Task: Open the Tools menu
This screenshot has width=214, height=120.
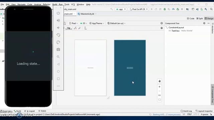Action: pos(67,4)
